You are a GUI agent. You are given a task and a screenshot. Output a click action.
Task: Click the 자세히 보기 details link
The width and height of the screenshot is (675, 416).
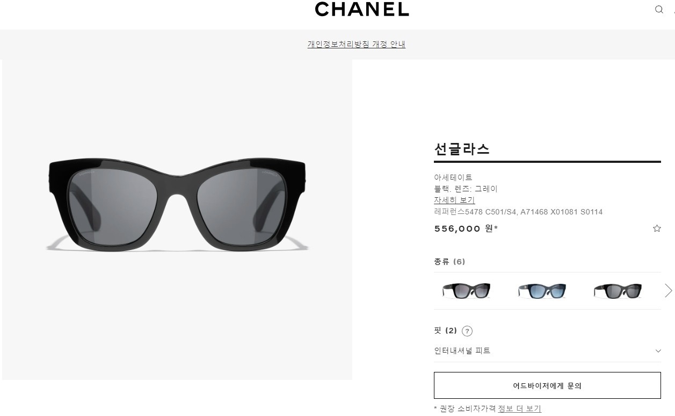[x=454, y=200]
